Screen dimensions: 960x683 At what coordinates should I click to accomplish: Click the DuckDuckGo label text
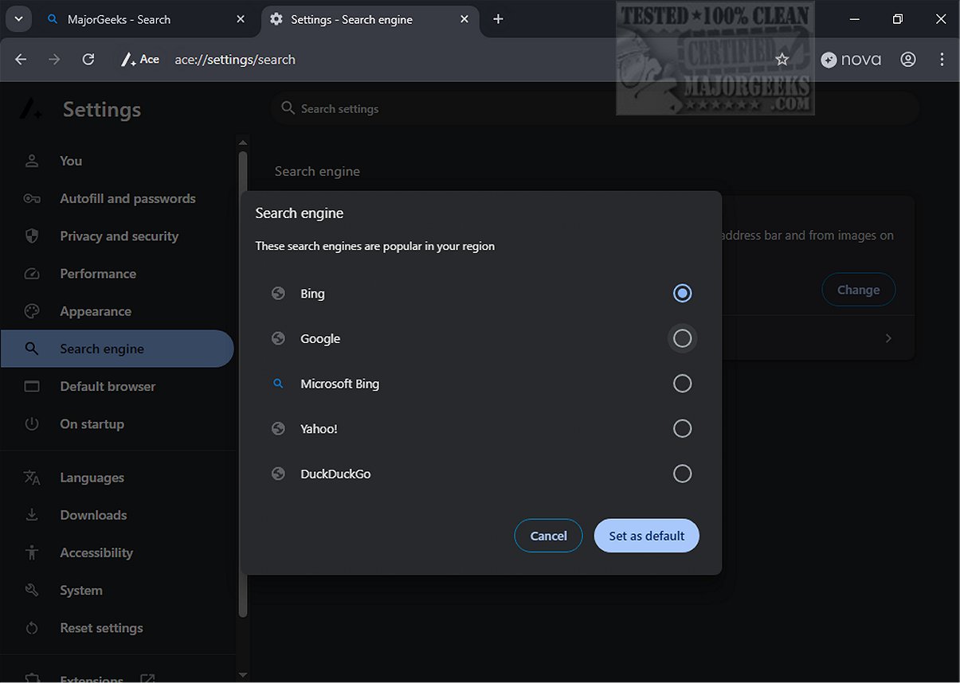[x=335, y=474]
